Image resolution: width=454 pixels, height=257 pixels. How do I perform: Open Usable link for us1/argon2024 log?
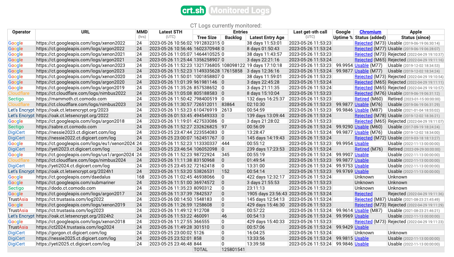[362, 154]
